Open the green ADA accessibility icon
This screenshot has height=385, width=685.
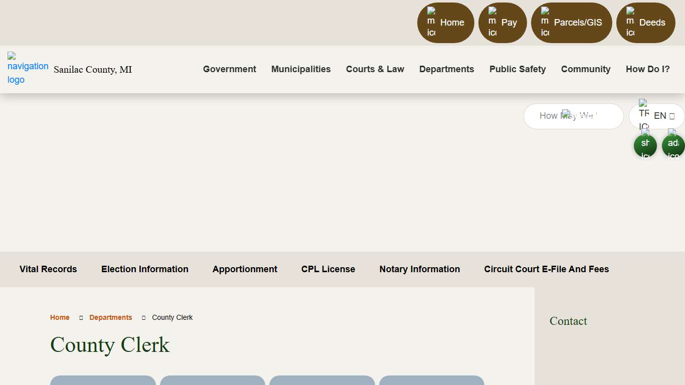[673, 145]
